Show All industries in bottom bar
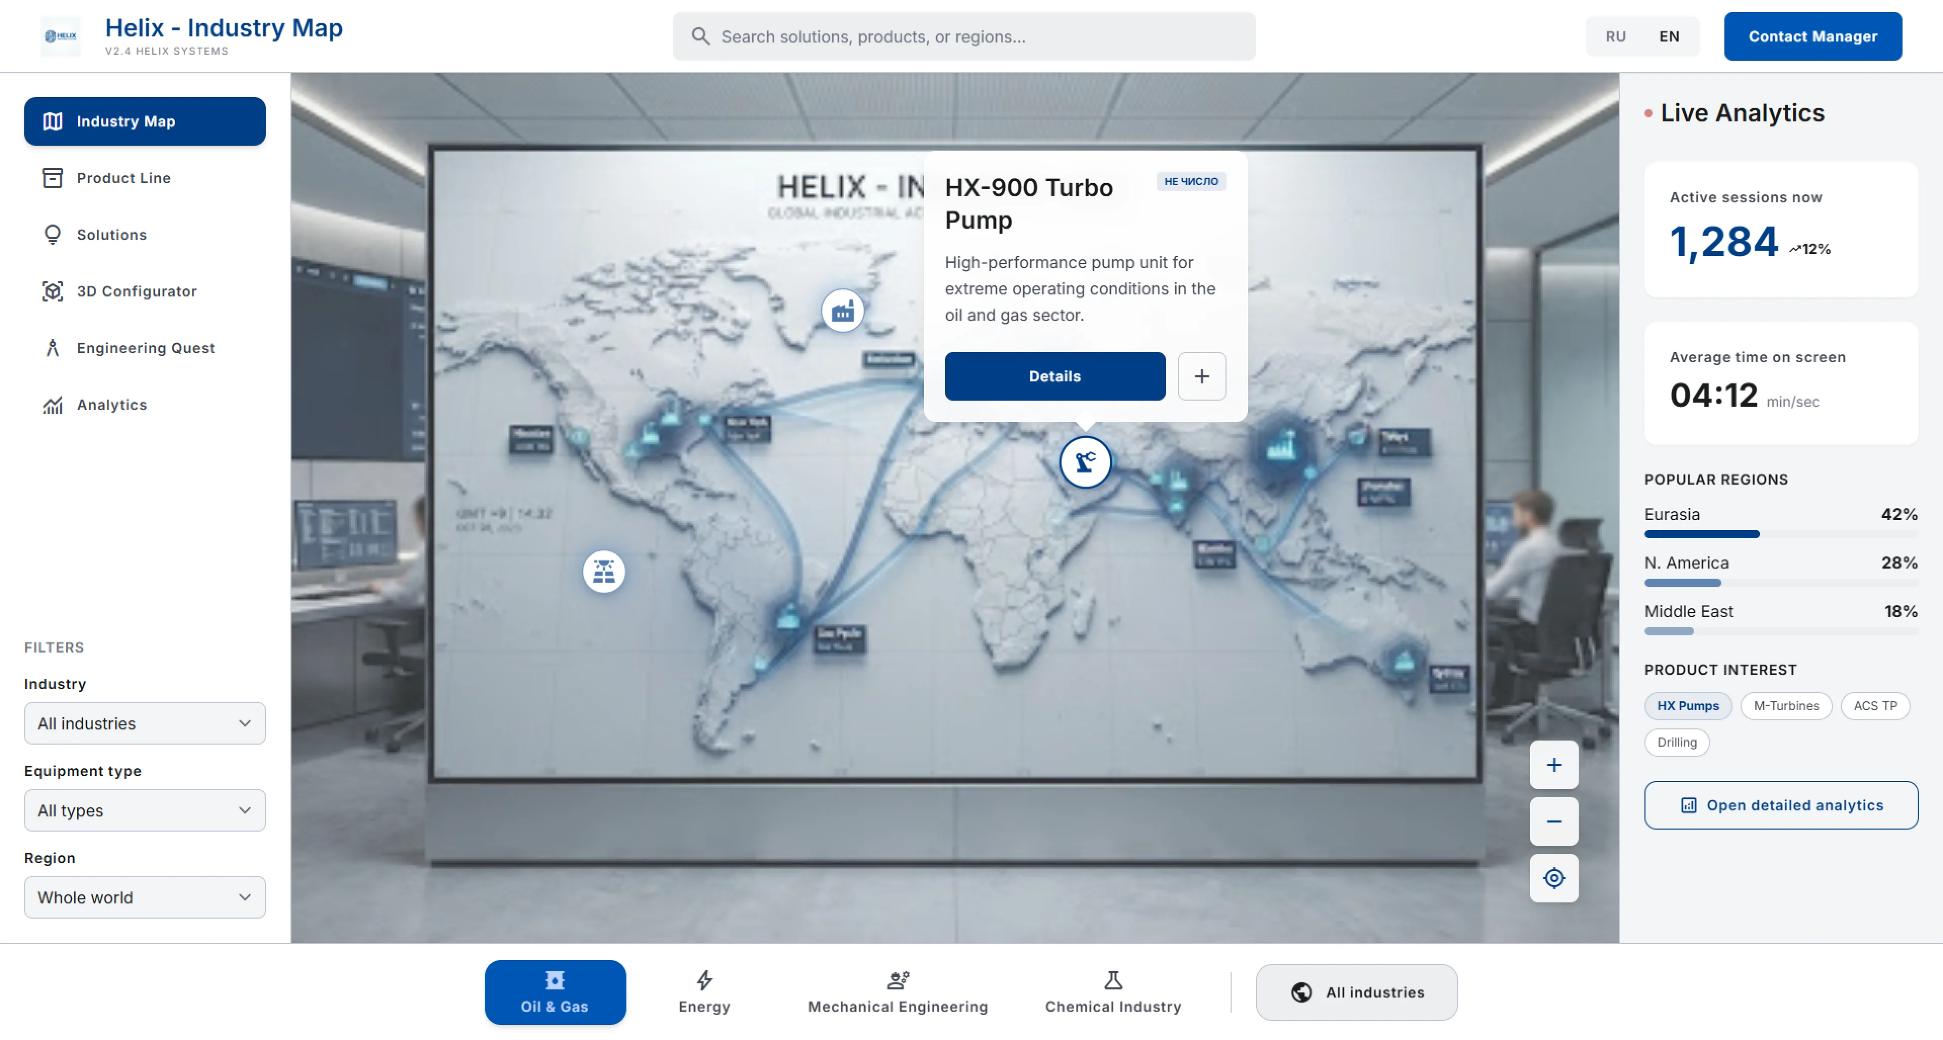 coord(1356,992)
